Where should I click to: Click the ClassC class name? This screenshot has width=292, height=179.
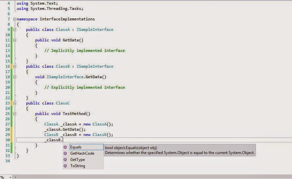coord(62,103)
